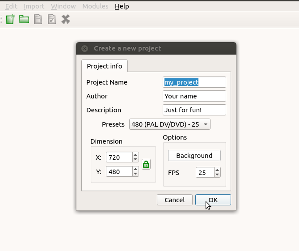Increase the Y dimension value
This screenshot has width=299, height=251.
click(135, 169)
